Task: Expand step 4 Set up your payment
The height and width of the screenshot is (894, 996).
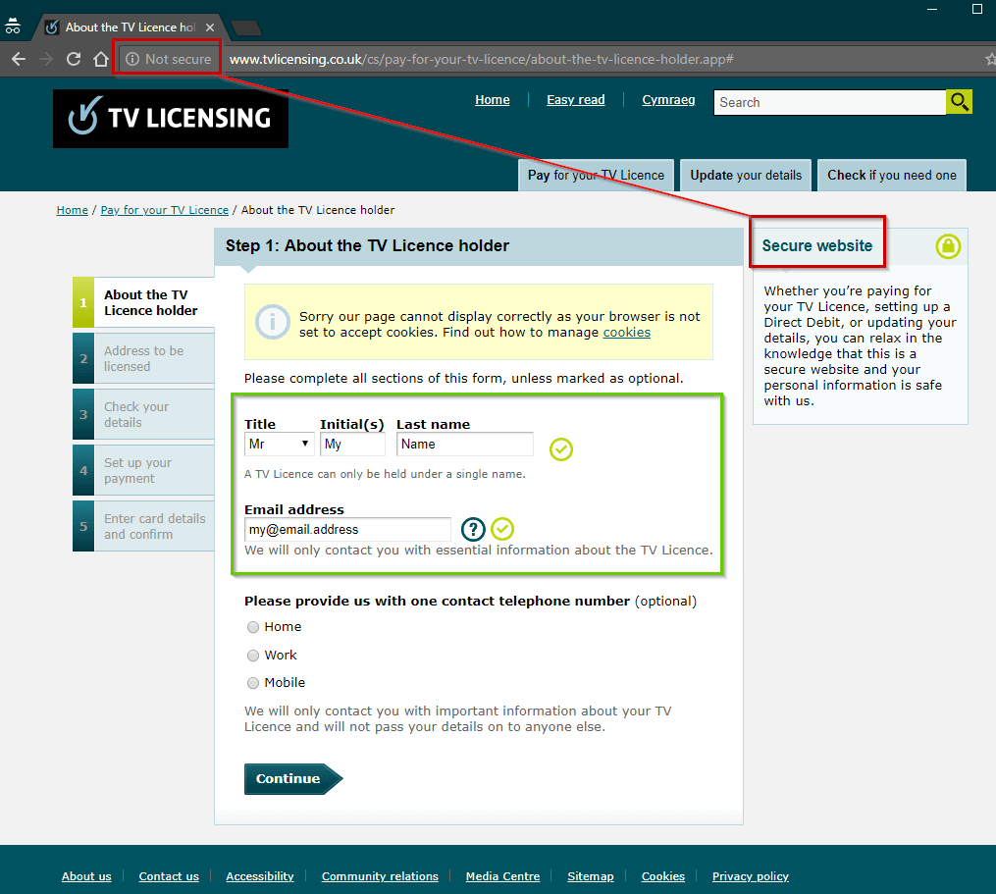Action: pyautogui.click(x=143, y=470)
